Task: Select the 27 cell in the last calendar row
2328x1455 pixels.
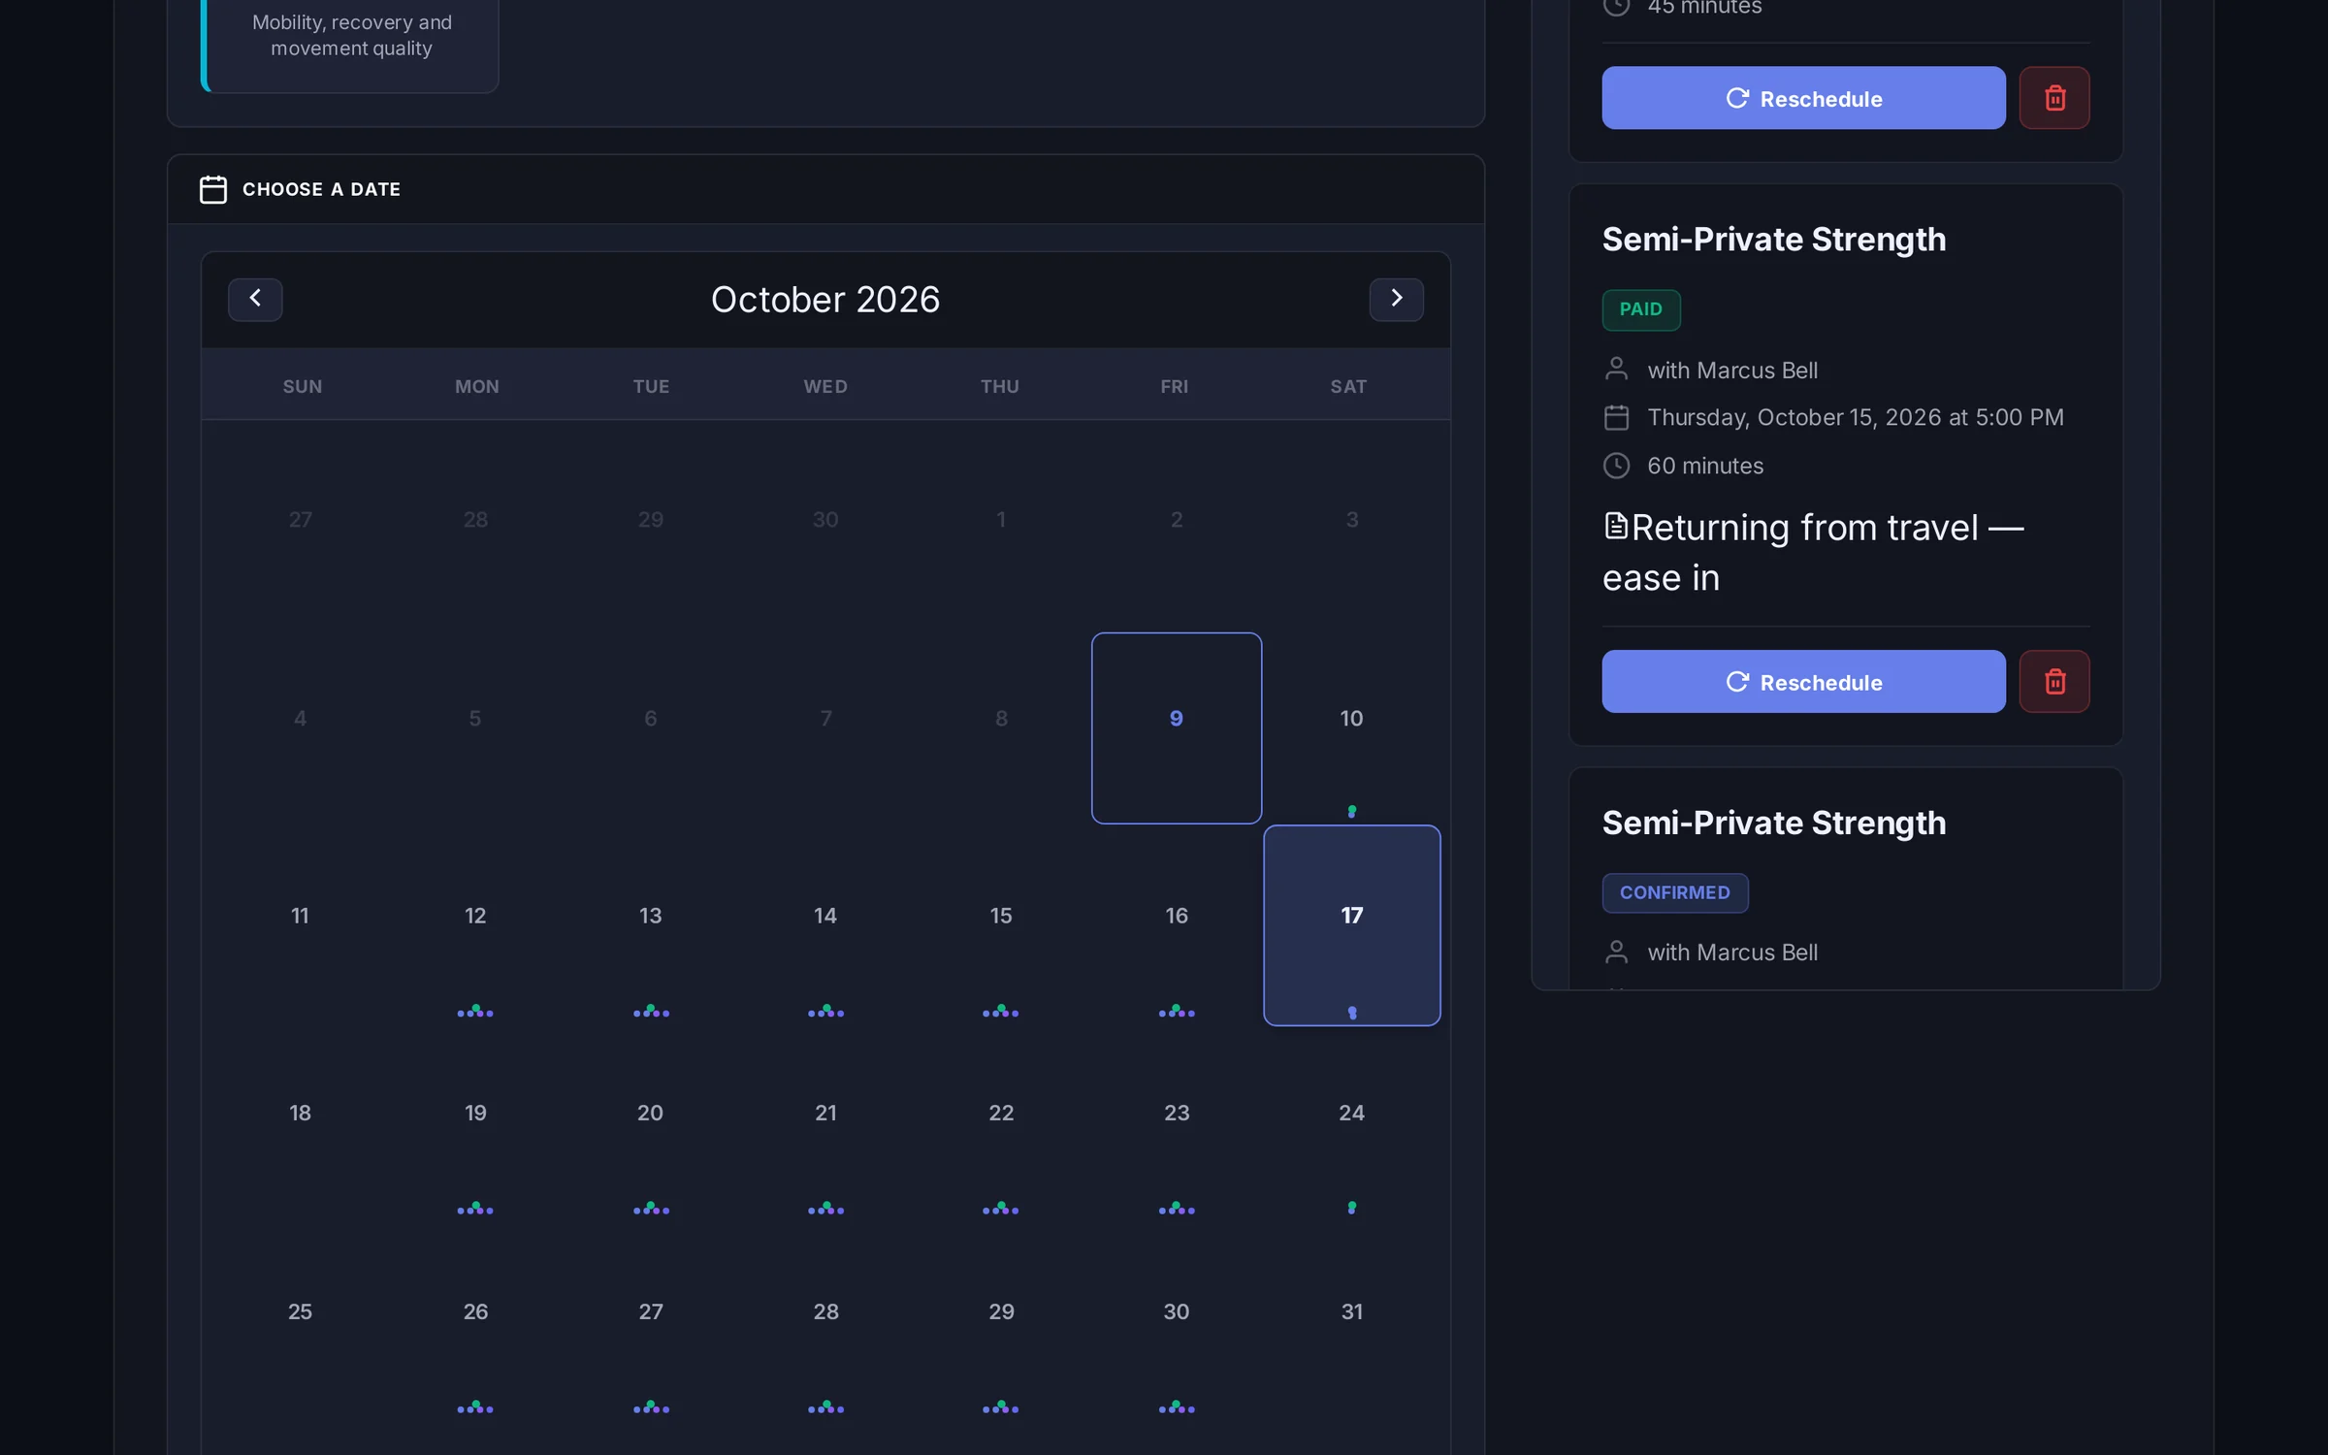Action: (650, 1320)
